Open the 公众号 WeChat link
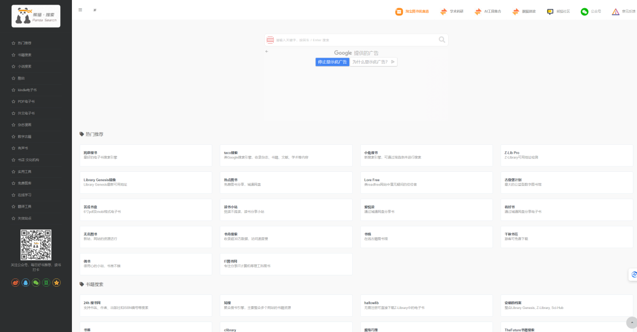 coord(590,11)
